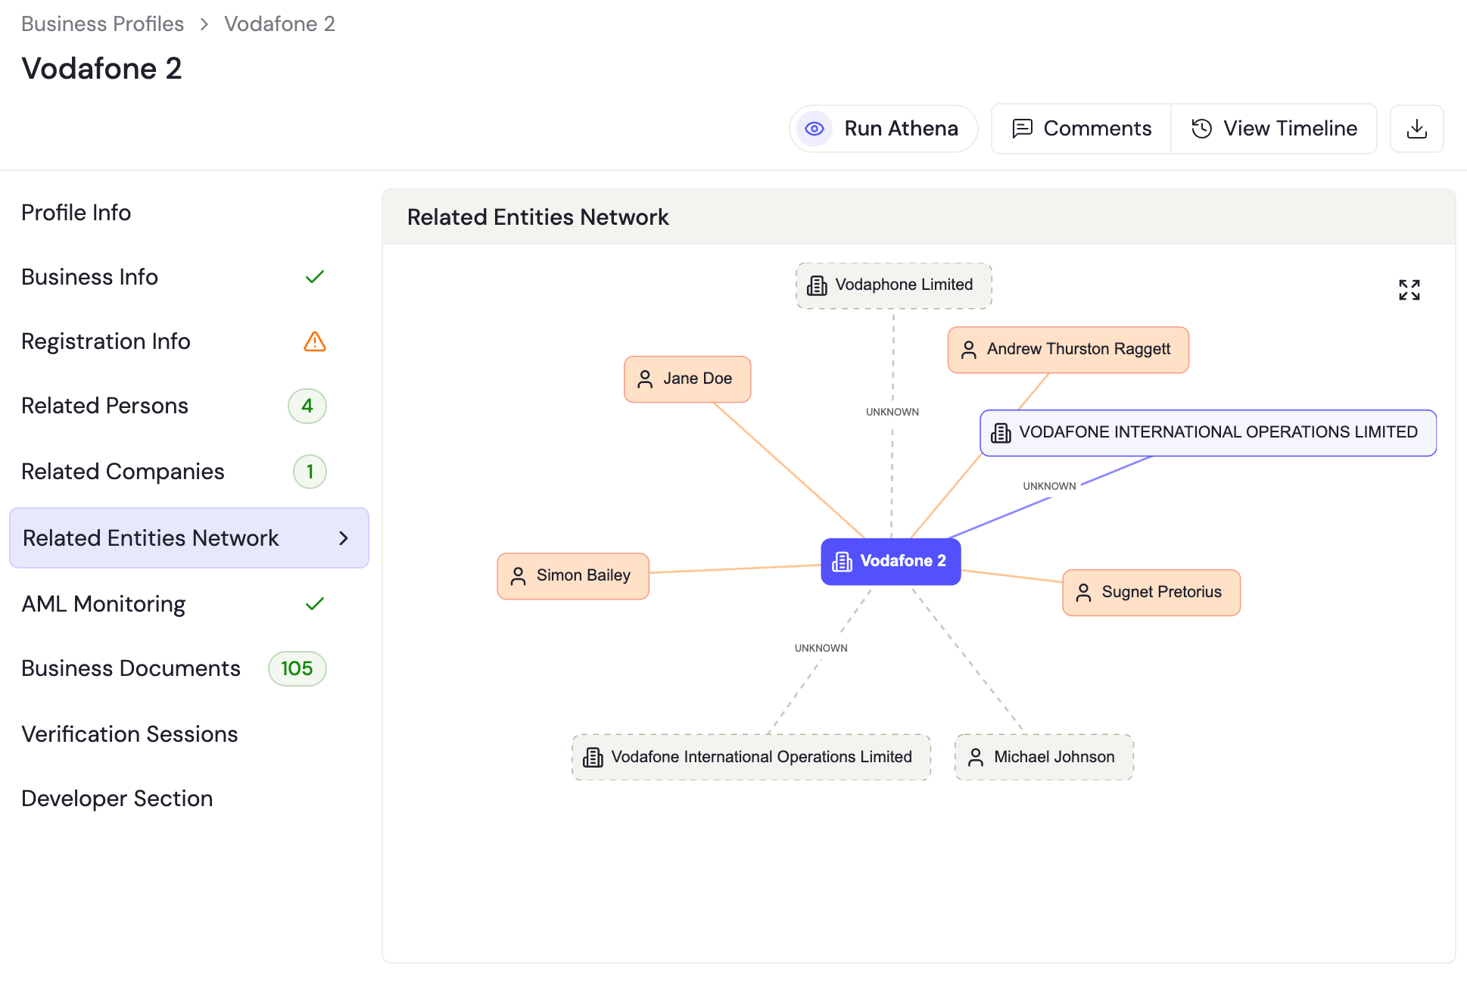Image resolution: width=1467 pixels, height=981 pixels.
Task: Click building icon in uppercase VODAFONE INTERNATIONAL node
Action: [1001, 433]
